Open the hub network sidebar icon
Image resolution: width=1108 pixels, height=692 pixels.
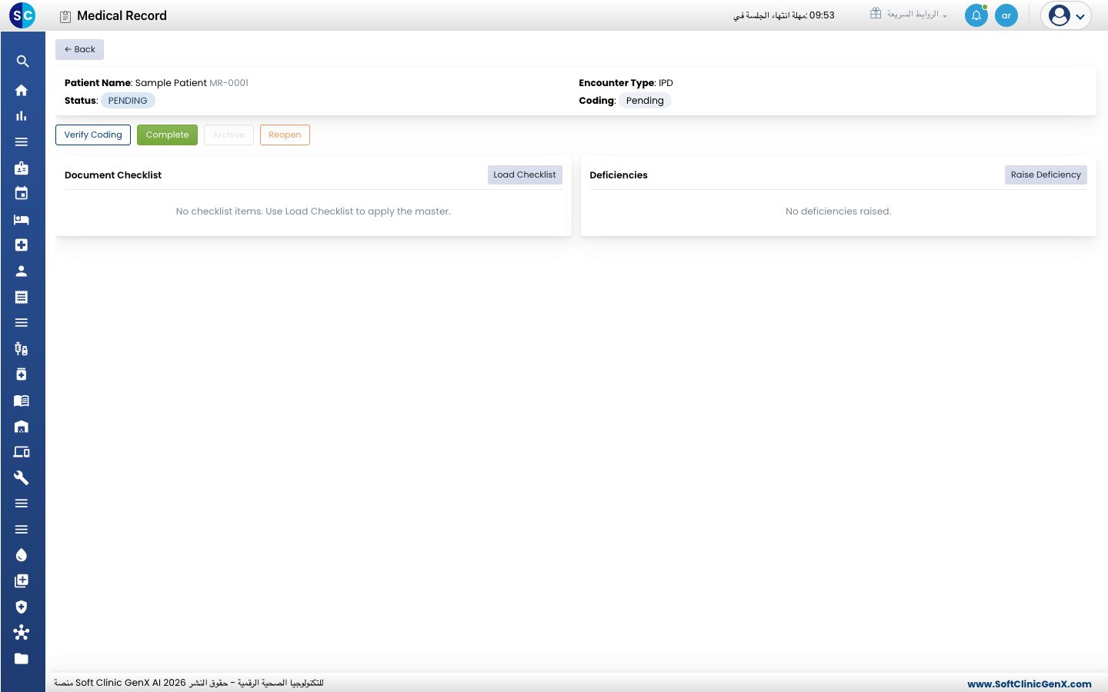[22, 633]
